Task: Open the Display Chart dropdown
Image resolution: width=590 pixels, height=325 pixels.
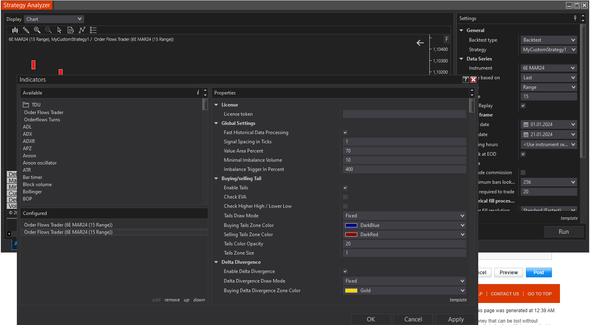Action: pyautogui.click(x=54, y=19)
